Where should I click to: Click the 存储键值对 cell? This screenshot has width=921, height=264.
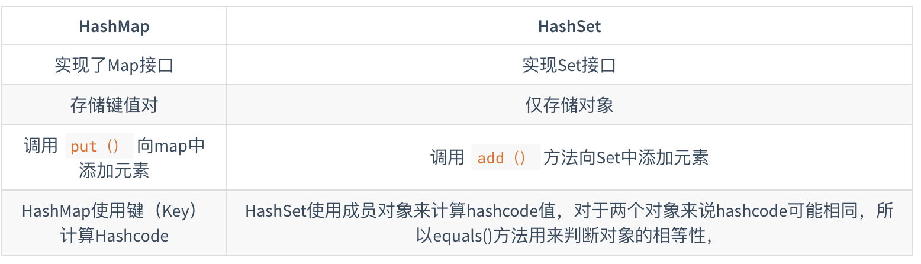[114, 105]
